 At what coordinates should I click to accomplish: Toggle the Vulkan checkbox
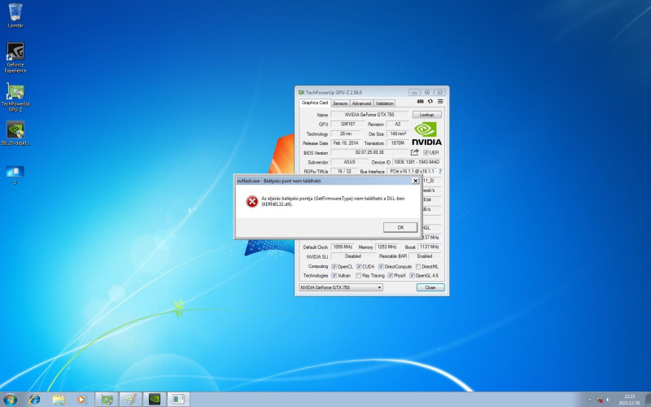pos(334,276)
